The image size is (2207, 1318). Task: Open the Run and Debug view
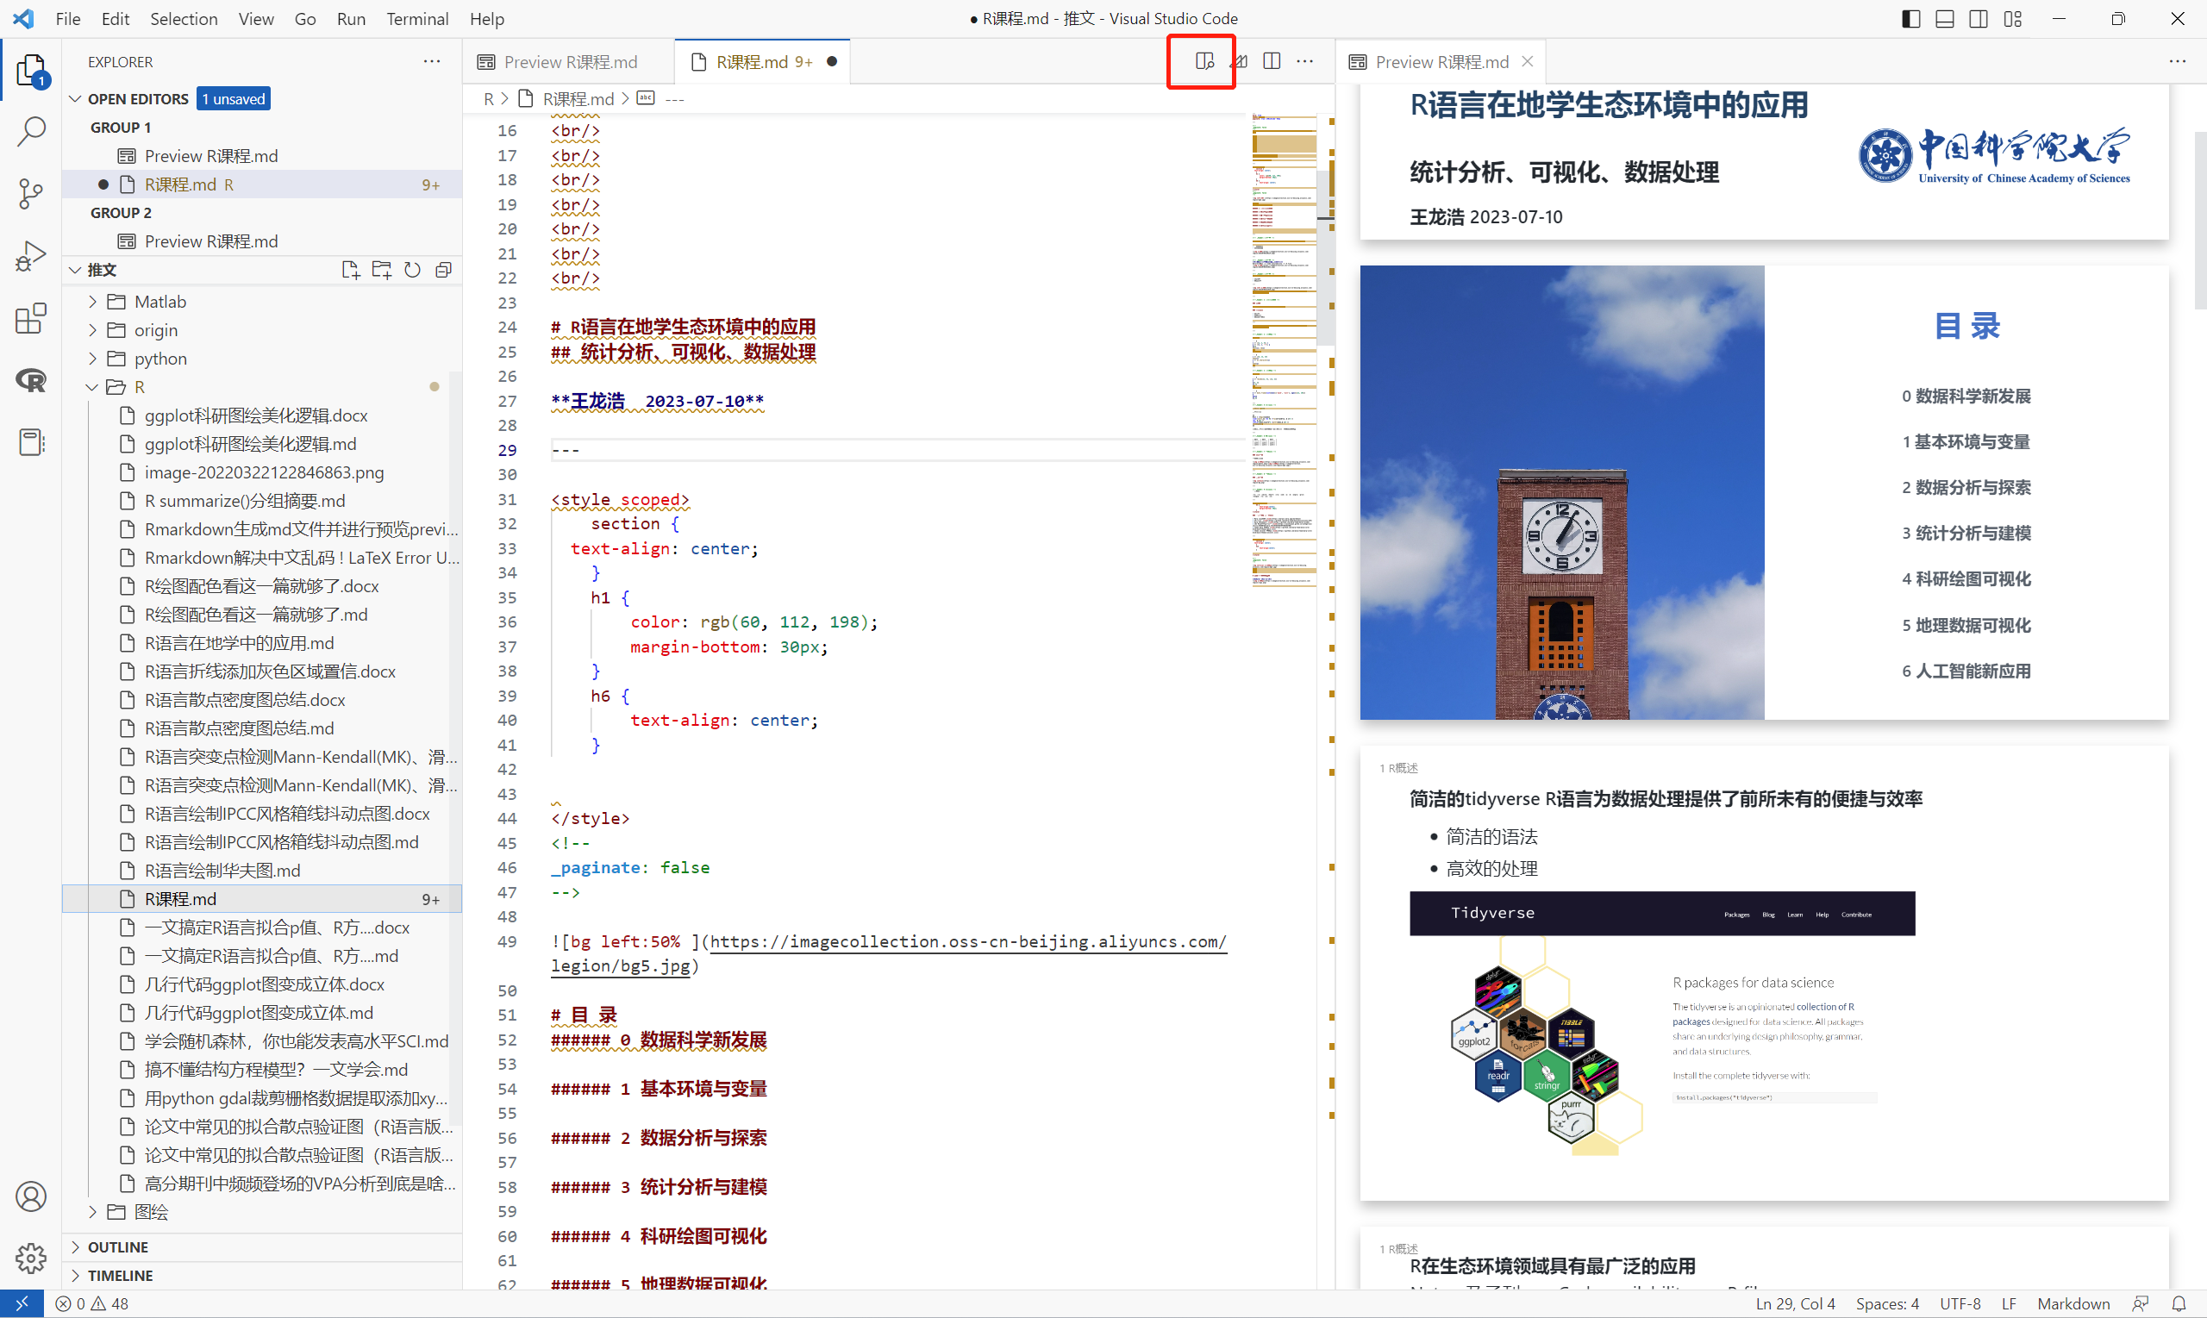click(x=31, y=256)
